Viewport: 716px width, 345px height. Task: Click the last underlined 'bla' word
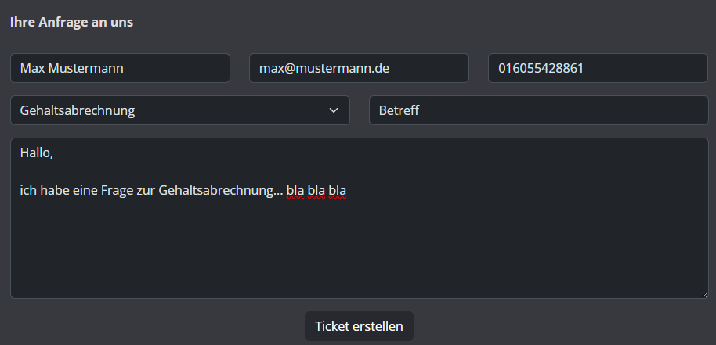point(338,191)
